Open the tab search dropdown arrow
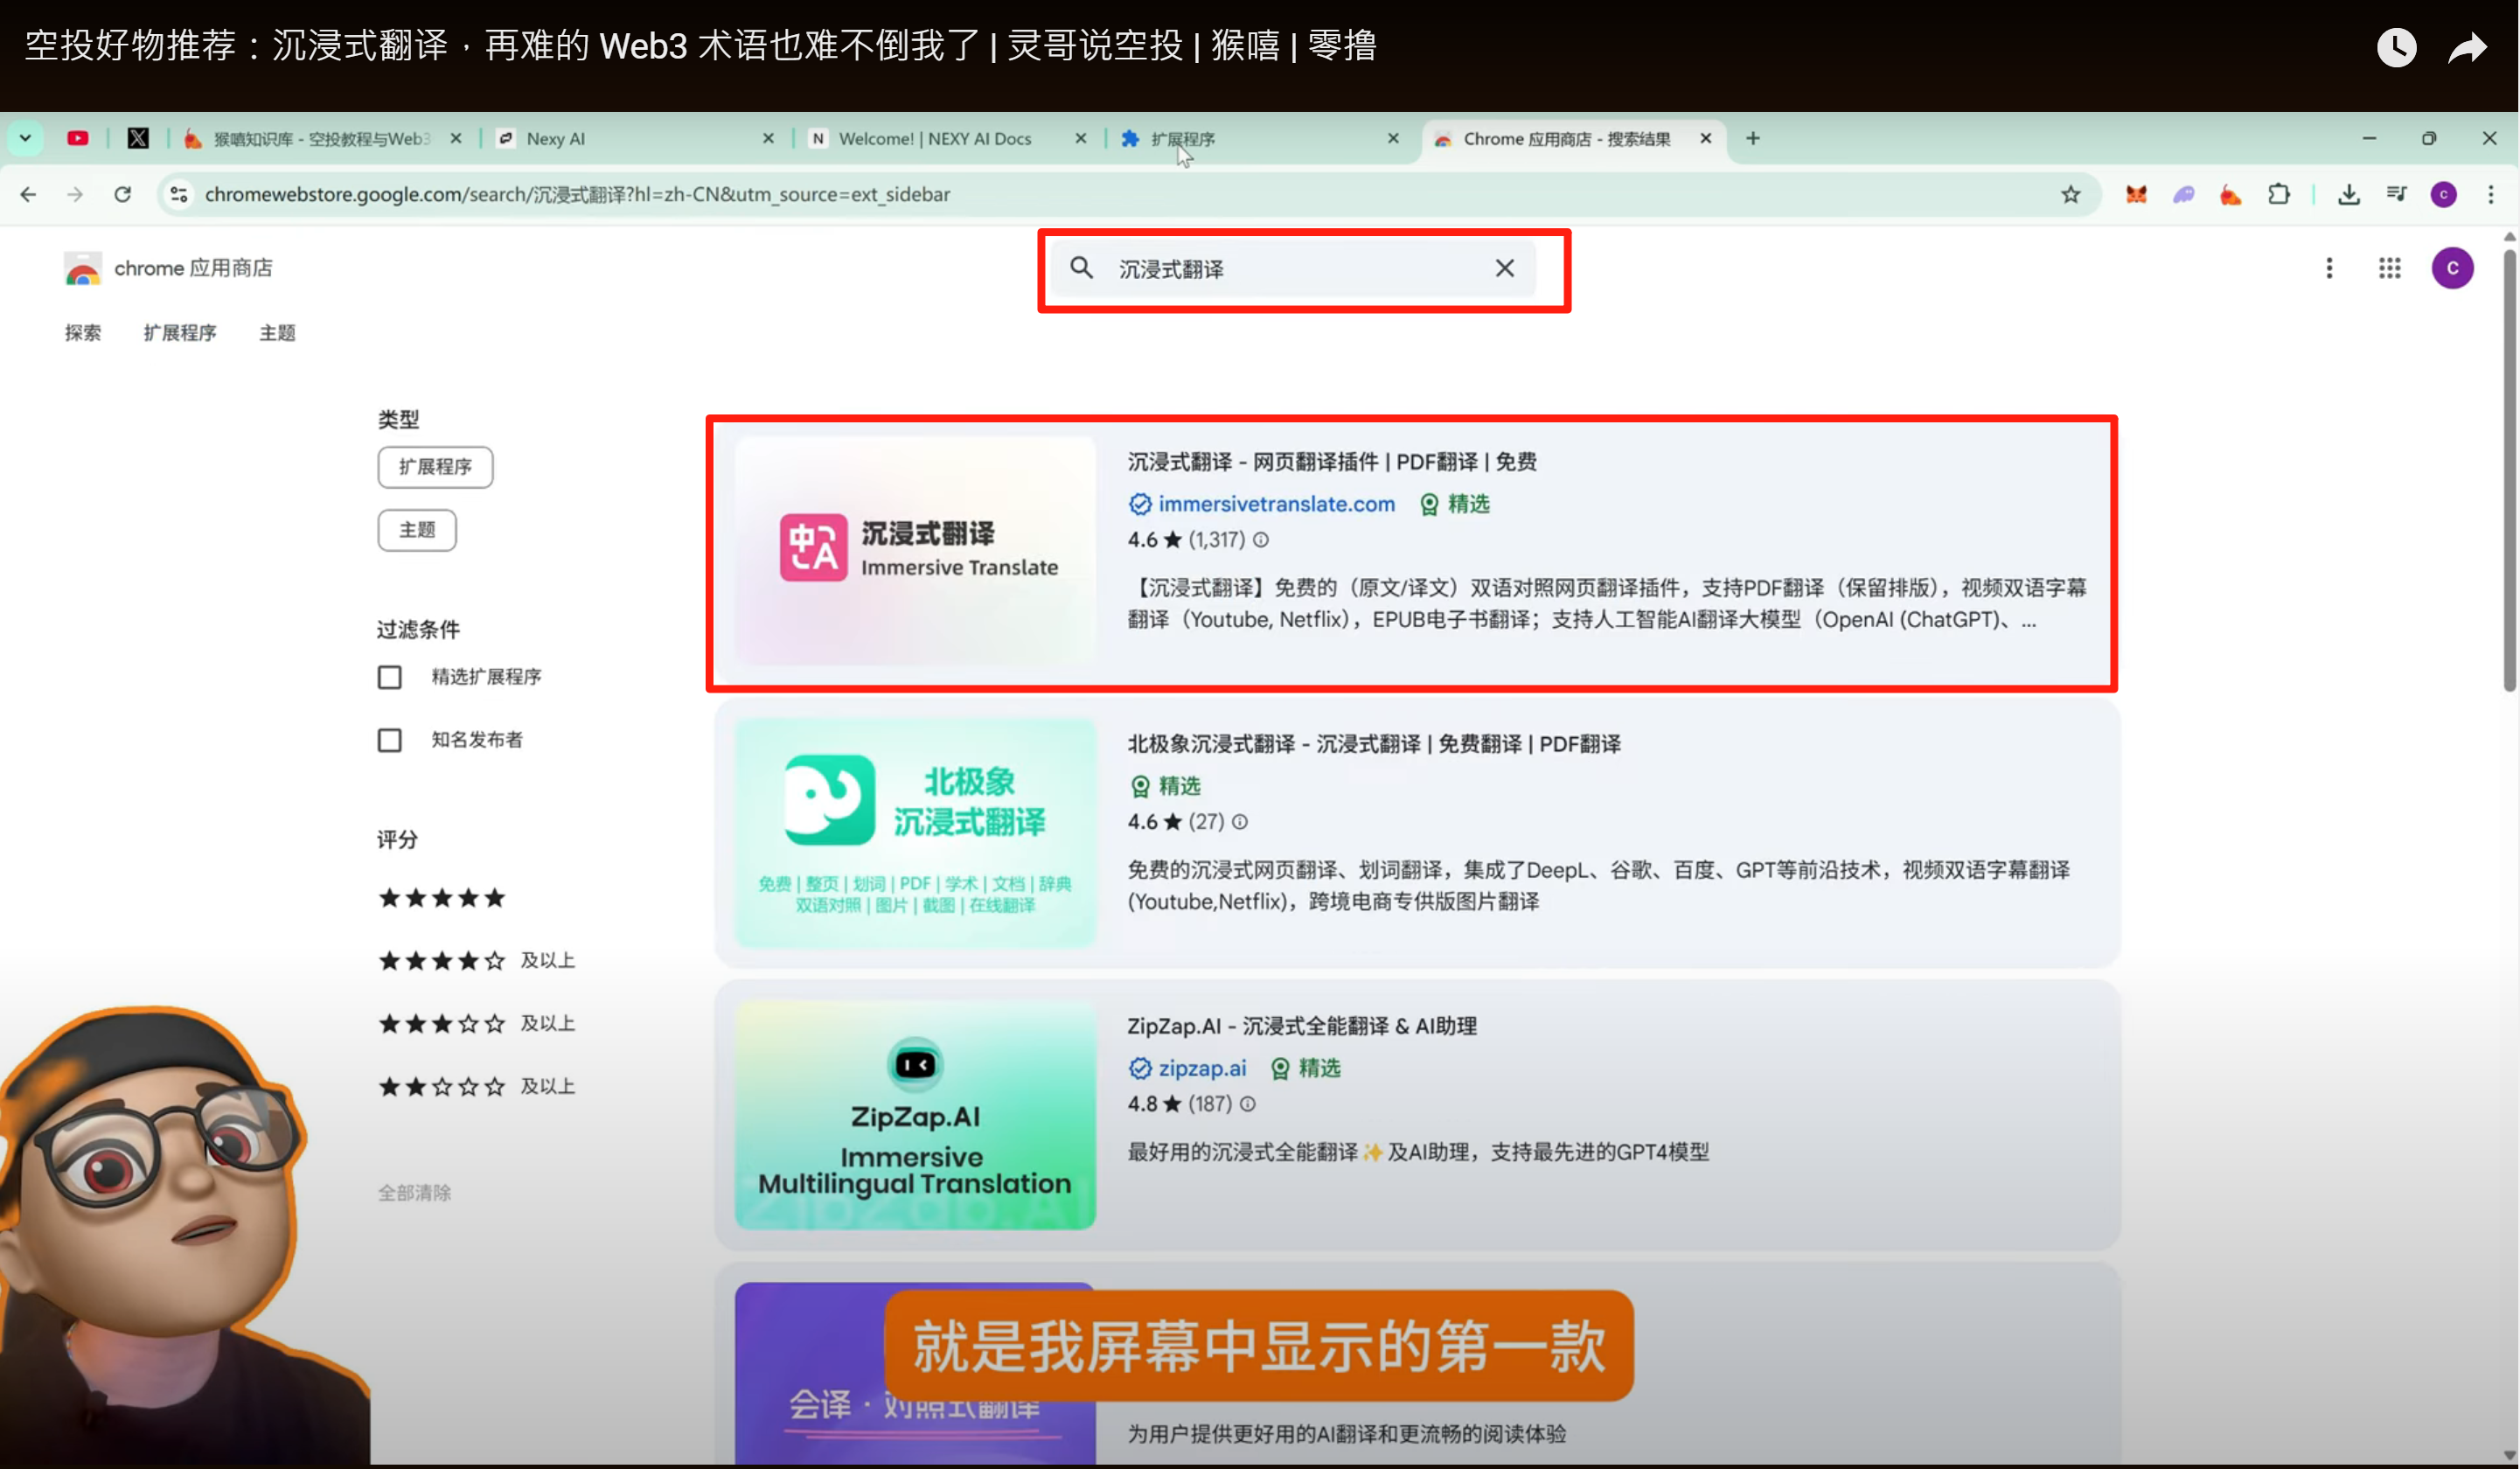Screen dimensions: 2520x1469 click(x=25, y=138)
